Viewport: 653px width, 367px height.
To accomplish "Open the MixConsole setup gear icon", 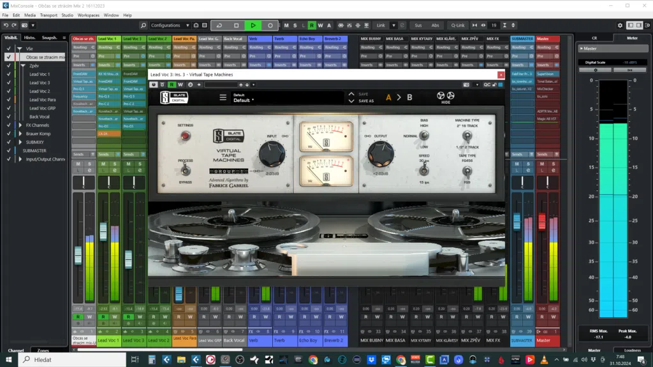I will 620,25.
